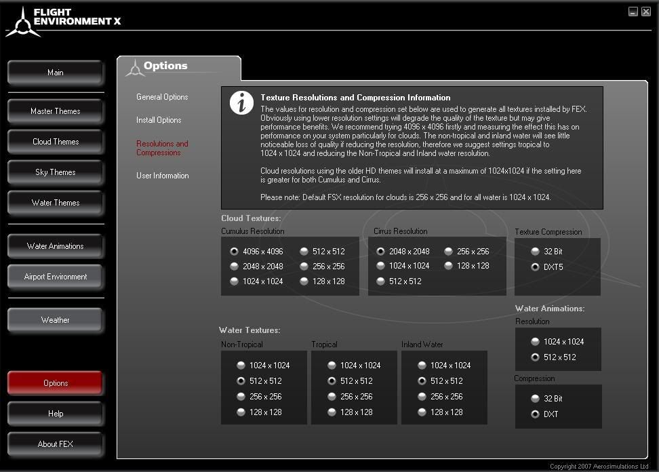This screenshot has width=659, height=472.
Task: Switch to Install Options page
Action: click(x=159, y=120)
